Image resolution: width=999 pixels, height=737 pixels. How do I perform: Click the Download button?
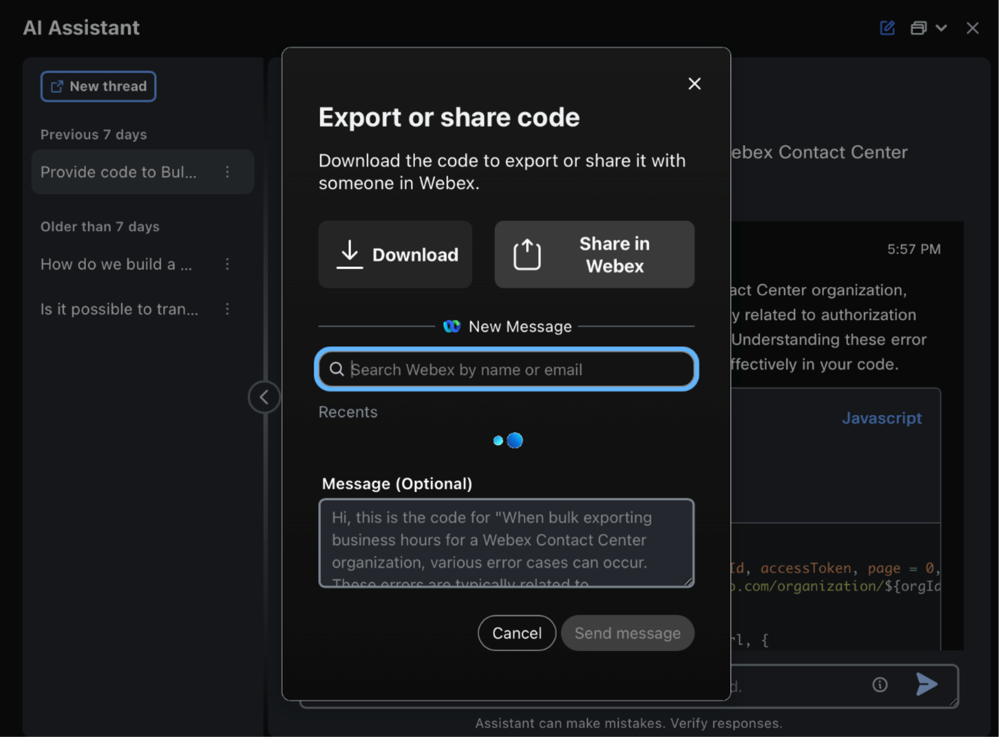click(395, 254)
